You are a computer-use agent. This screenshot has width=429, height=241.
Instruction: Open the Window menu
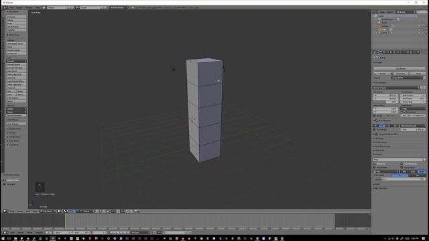click(x=29, y=7)
